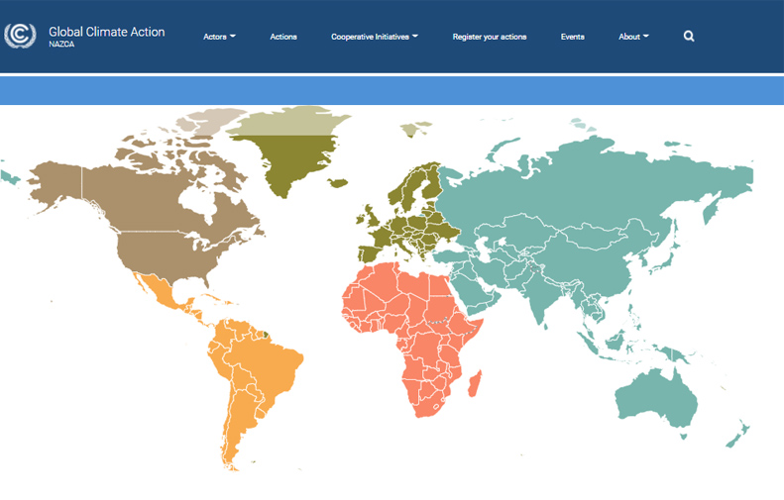This screenshot has height=500, width=784.
Task: Expand the Actors dropdown menu
Action: point(219,37)
